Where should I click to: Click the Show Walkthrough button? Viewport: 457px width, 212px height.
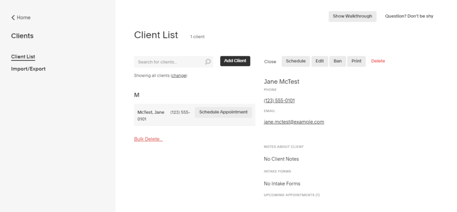353,17
